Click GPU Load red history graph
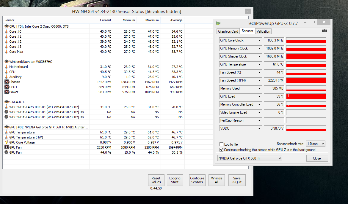Screen dimensions: 348x204 click(x=306, y=96)
